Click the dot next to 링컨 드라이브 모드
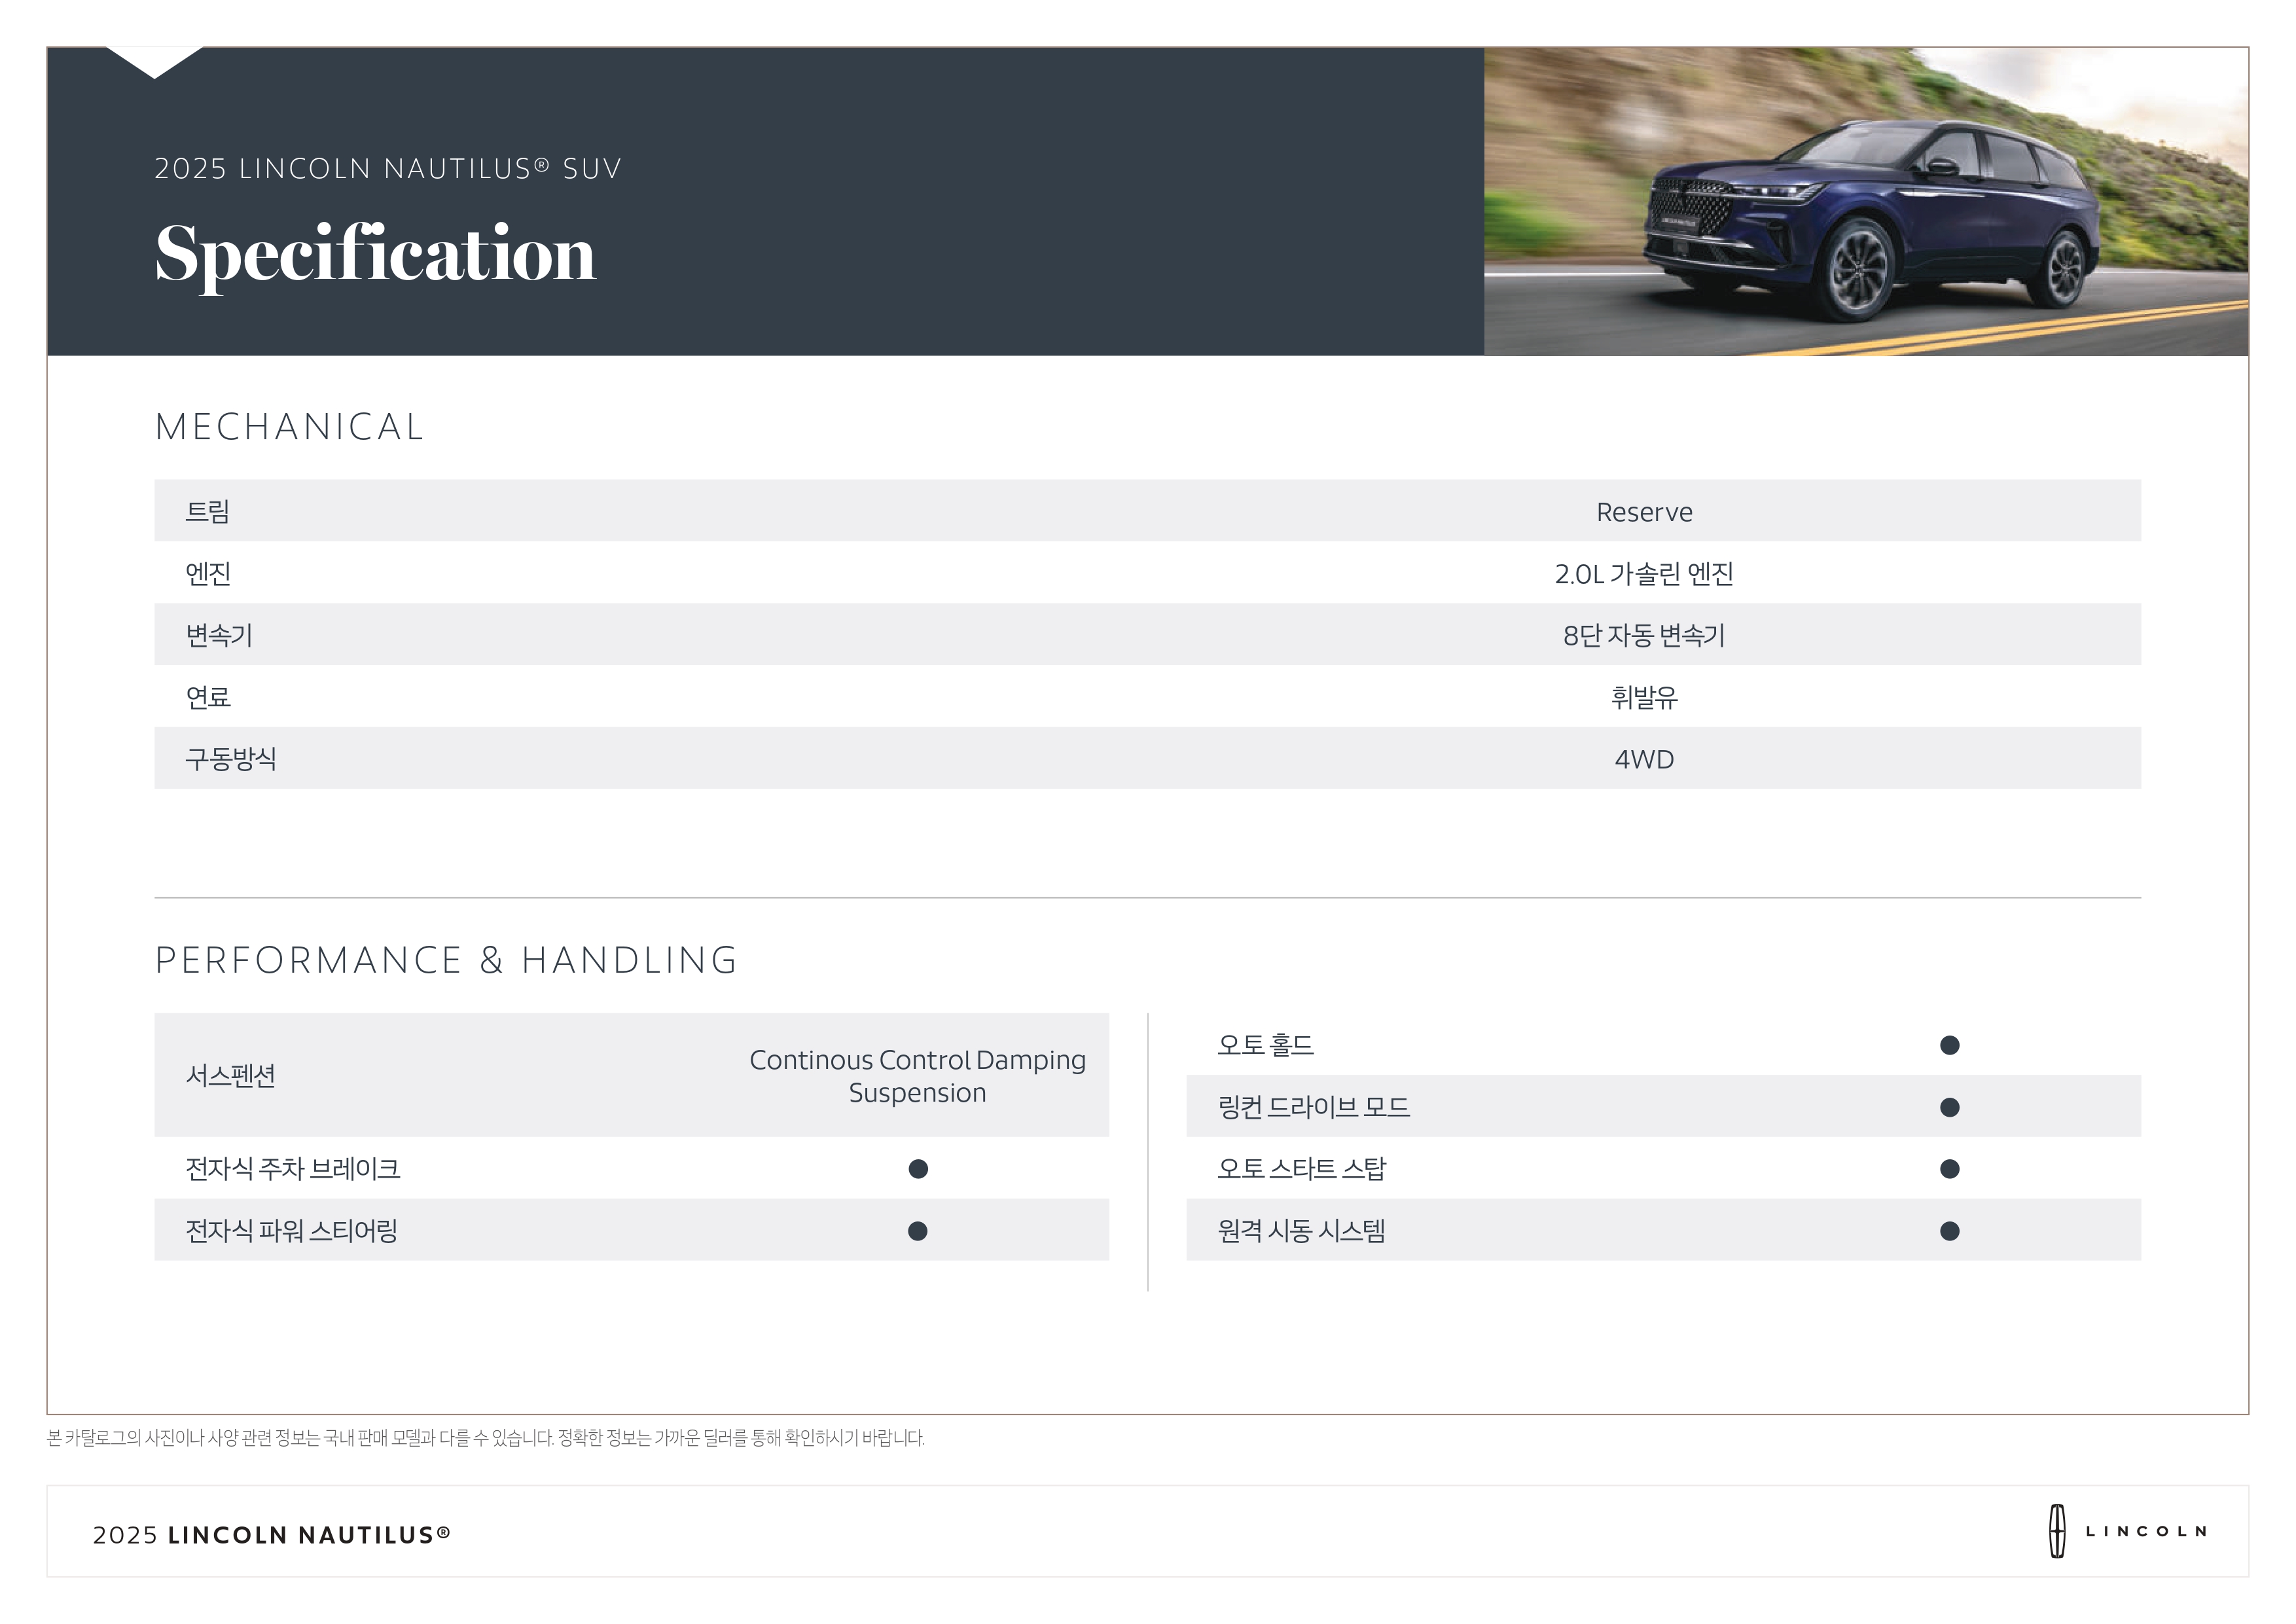 [x=1949, y=1107]
